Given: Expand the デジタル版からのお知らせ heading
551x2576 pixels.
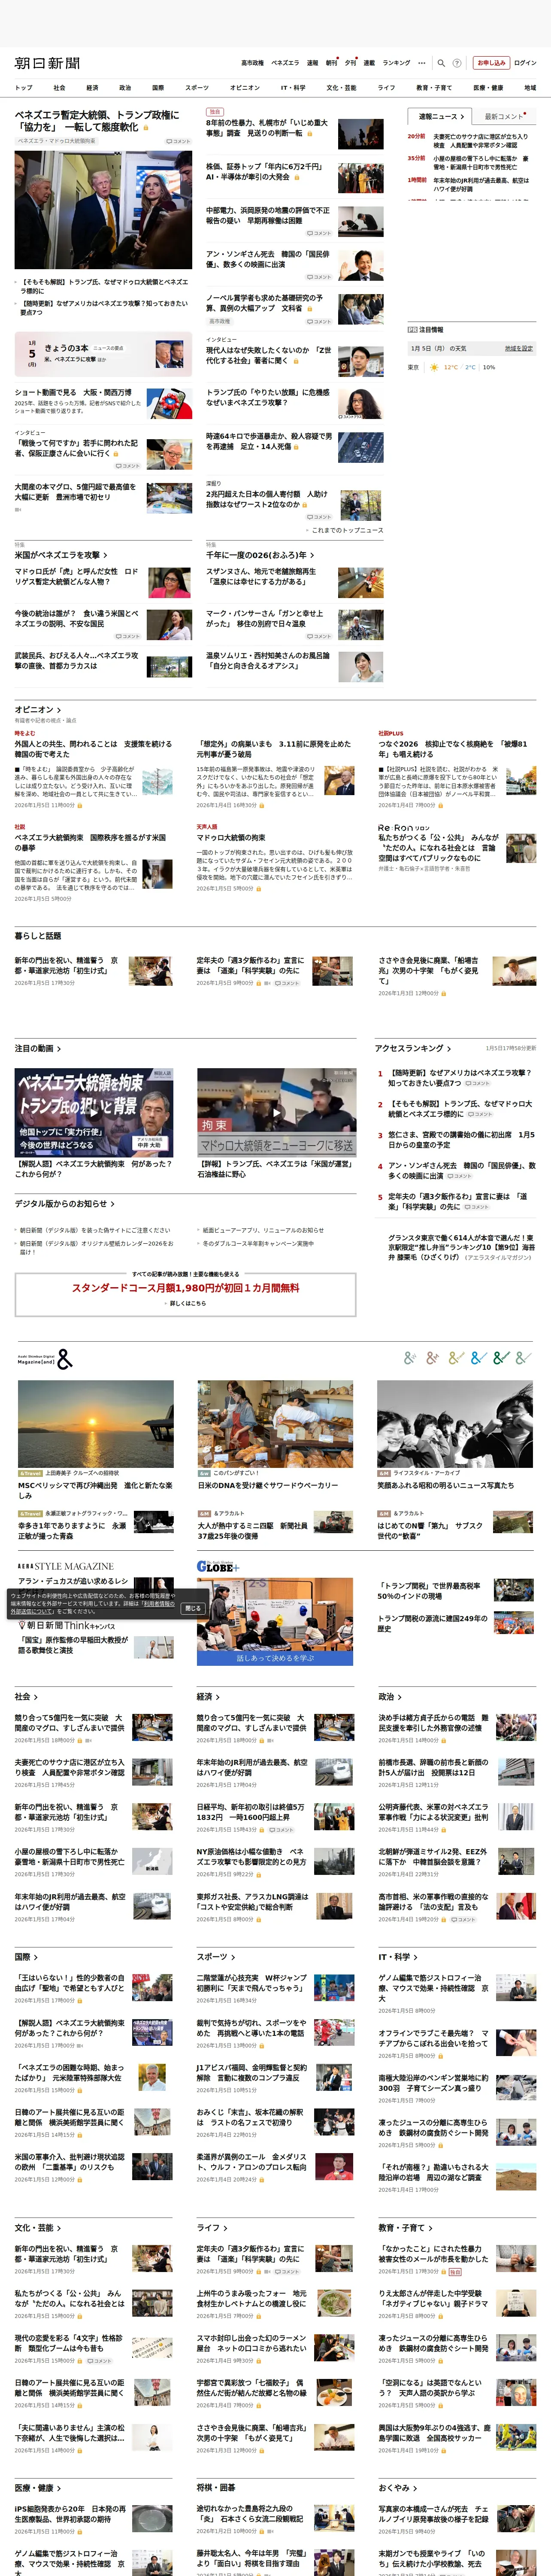Looking at the screenshot, I should pos(64,1204).
